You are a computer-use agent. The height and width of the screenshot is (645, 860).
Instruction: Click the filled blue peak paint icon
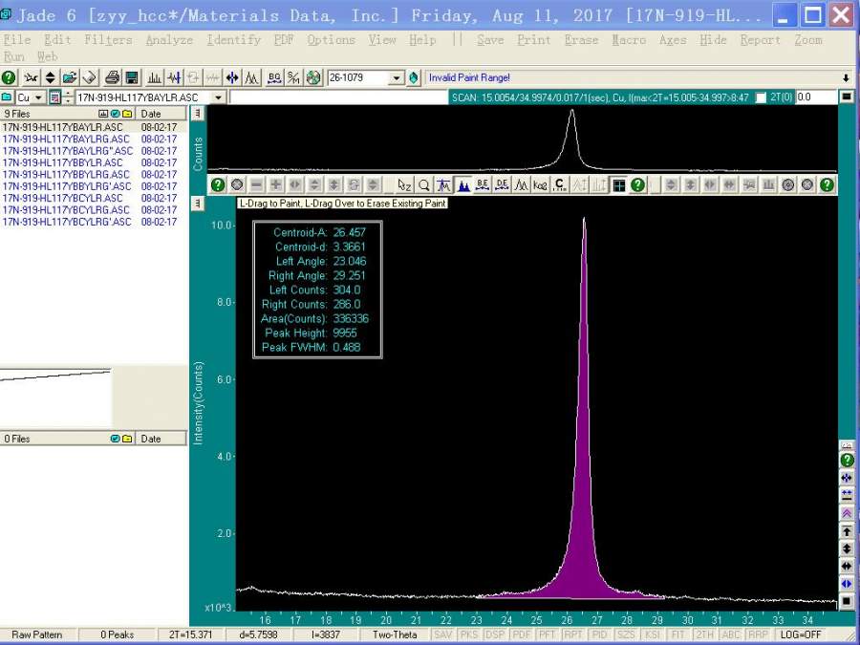tap(463, 184)
